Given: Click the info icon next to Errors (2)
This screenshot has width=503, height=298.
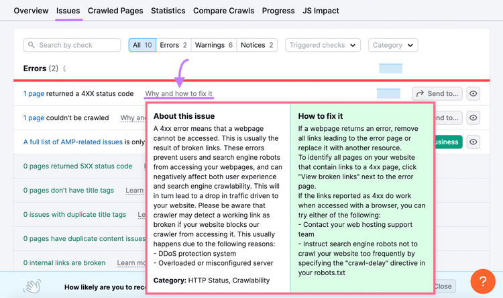Looking at the screenshot, I should coord(64,68).
